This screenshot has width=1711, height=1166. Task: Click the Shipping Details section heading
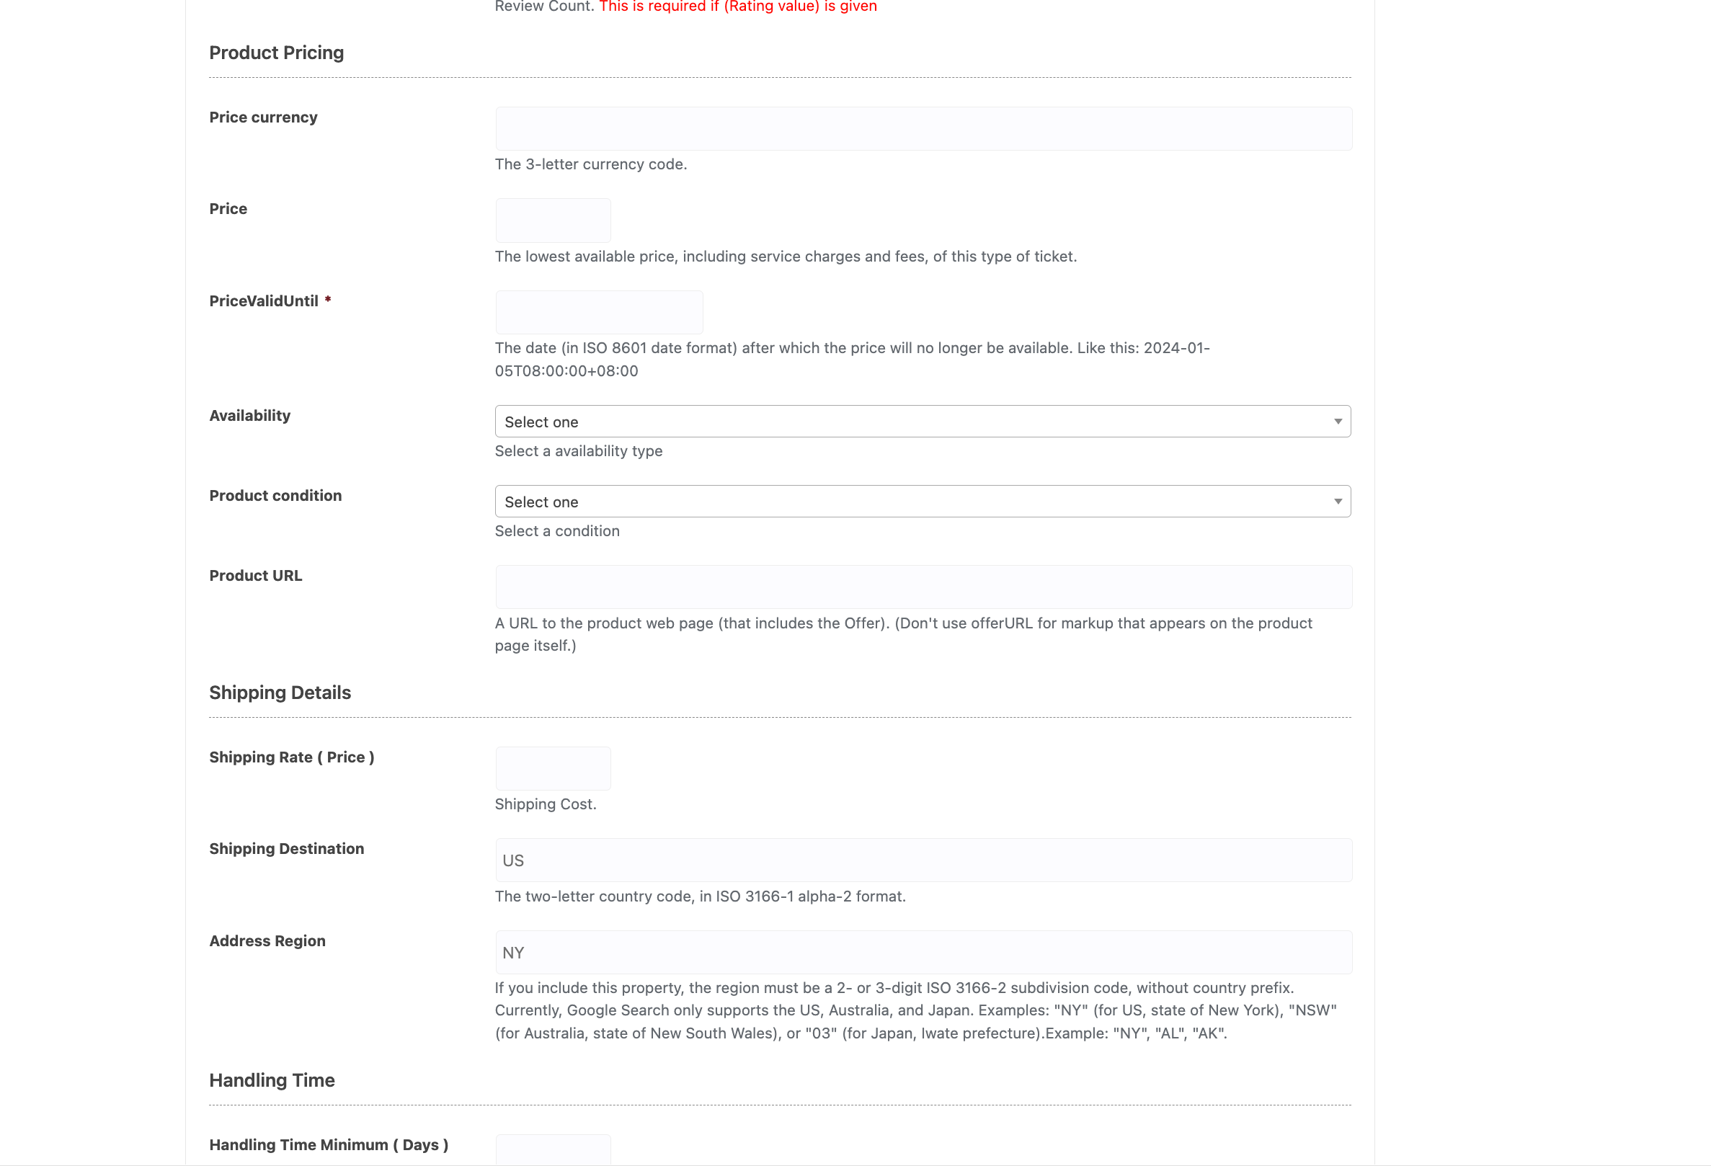(x=280, y=693)
